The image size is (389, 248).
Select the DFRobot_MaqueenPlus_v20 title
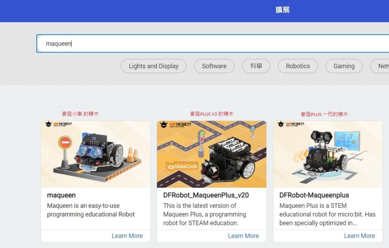tap(206, 195)
